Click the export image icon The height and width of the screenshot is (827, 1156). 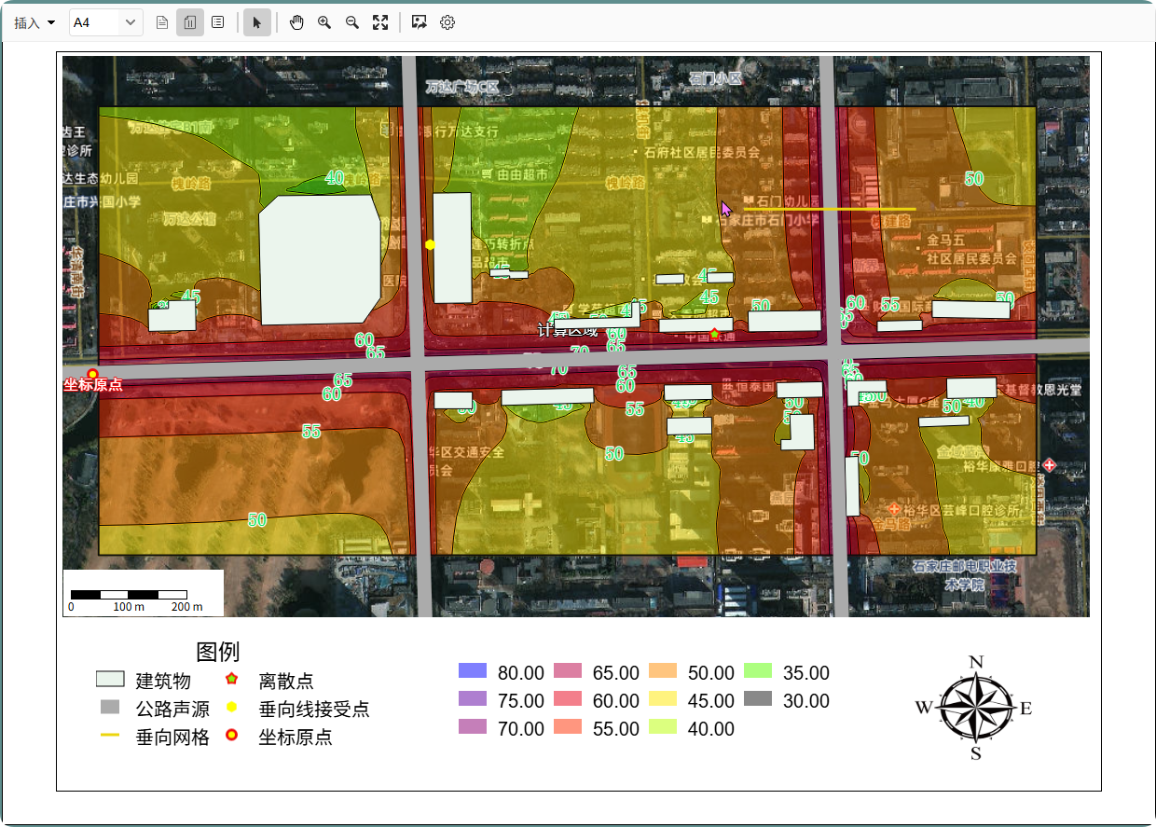pos(420,22)
